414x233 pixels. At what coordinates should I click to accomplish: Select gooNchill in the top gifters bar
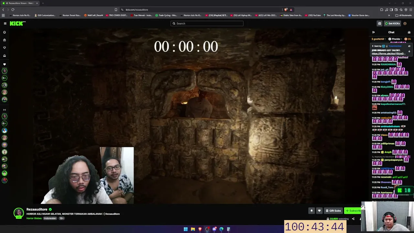(x=378, y=39)
